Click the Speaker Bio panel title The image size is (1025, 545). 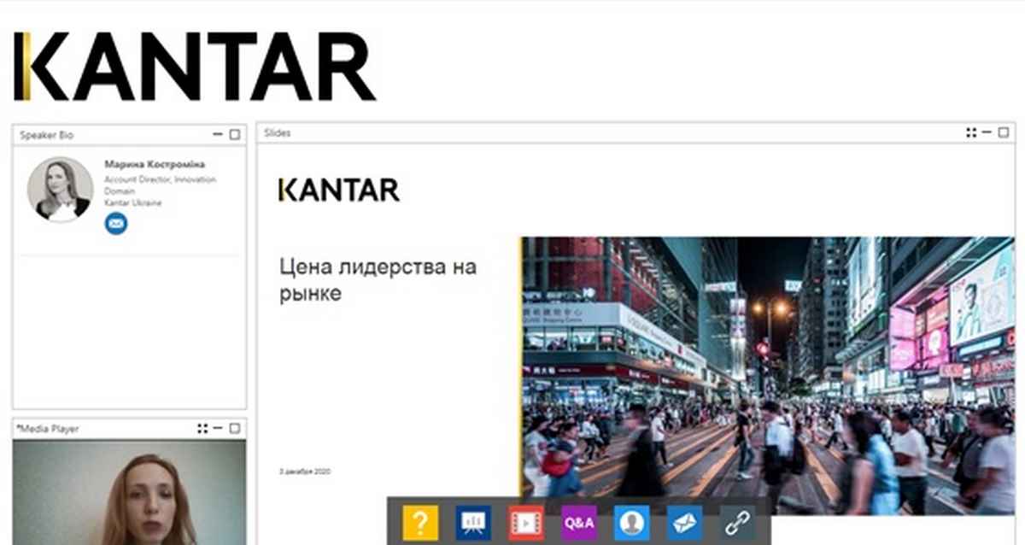pos(47,135)
